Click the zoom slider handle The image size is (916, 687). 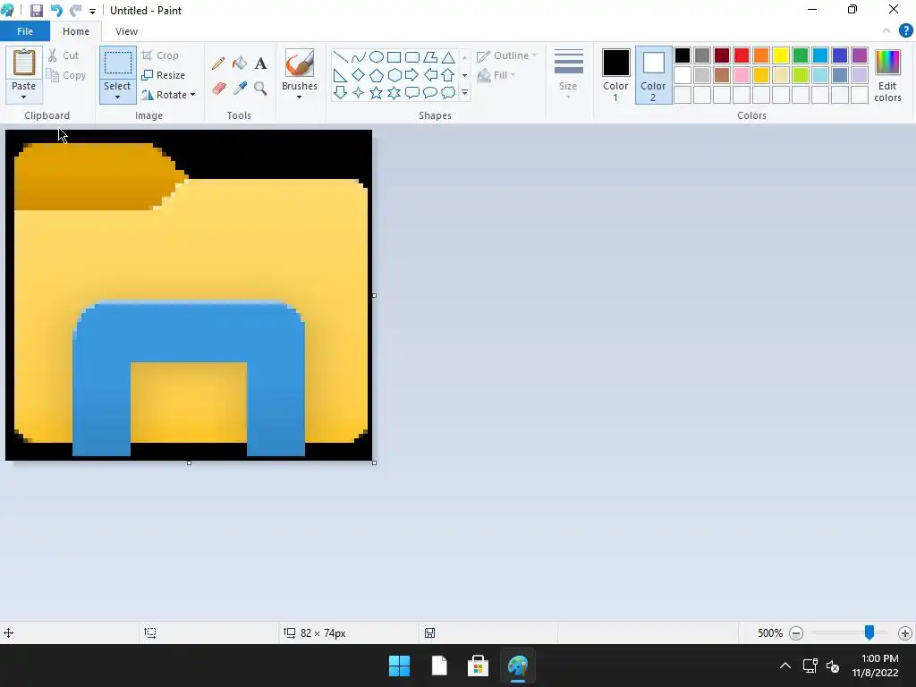[x=869, y=632]
